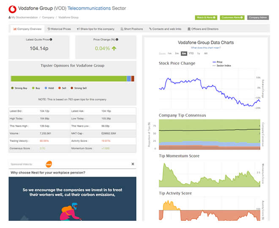Click the Nest sponsor logo

(x=49, y=164)
